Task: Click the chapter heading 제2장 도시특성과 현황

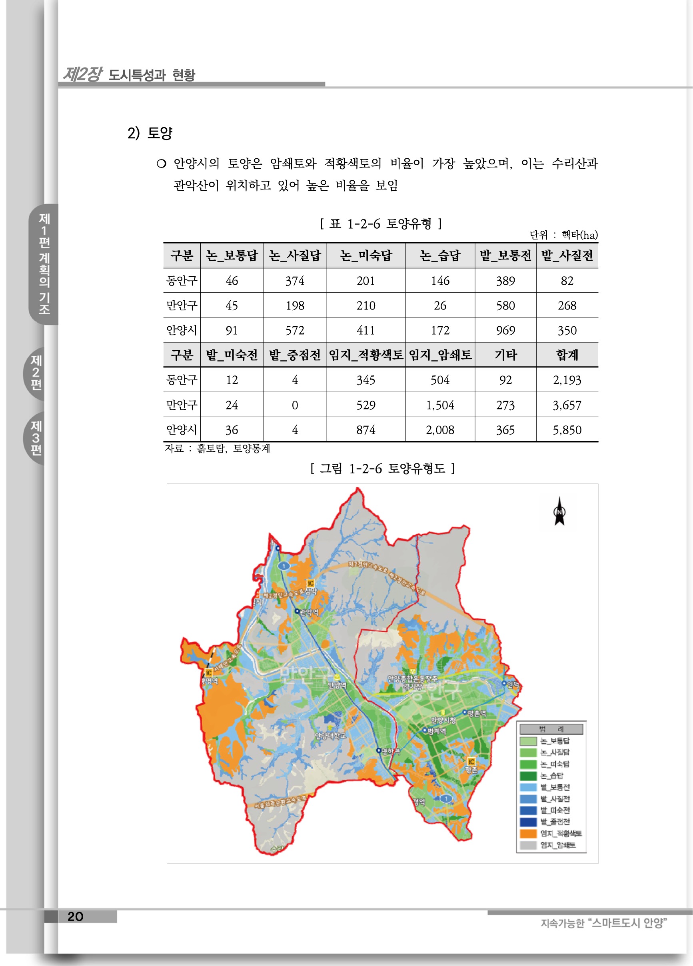Action: pyautogui.click(x=129, y=74)
